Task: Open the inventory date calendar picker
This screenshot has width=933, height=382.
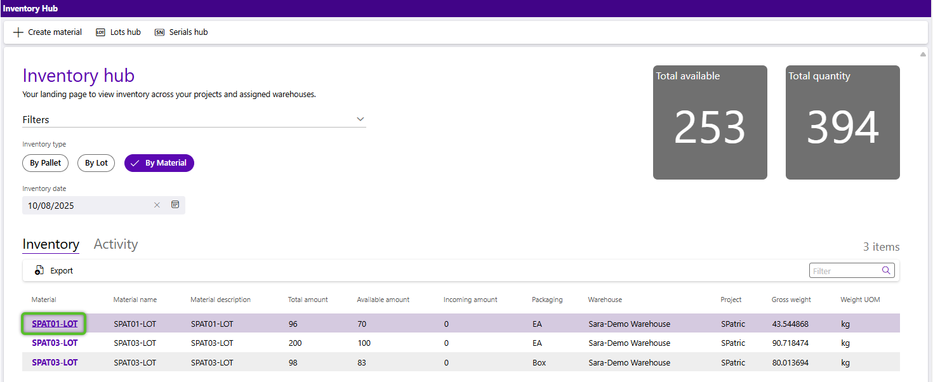Action: click(x=175, y=205)
